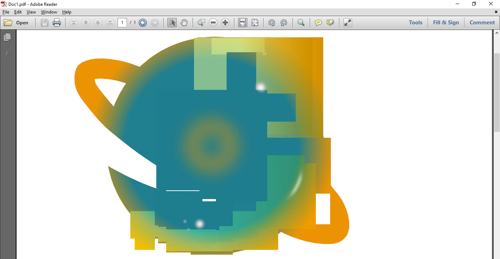Zoom out of the document
This screenshot has height=259, width=500.
coord(213,22)
